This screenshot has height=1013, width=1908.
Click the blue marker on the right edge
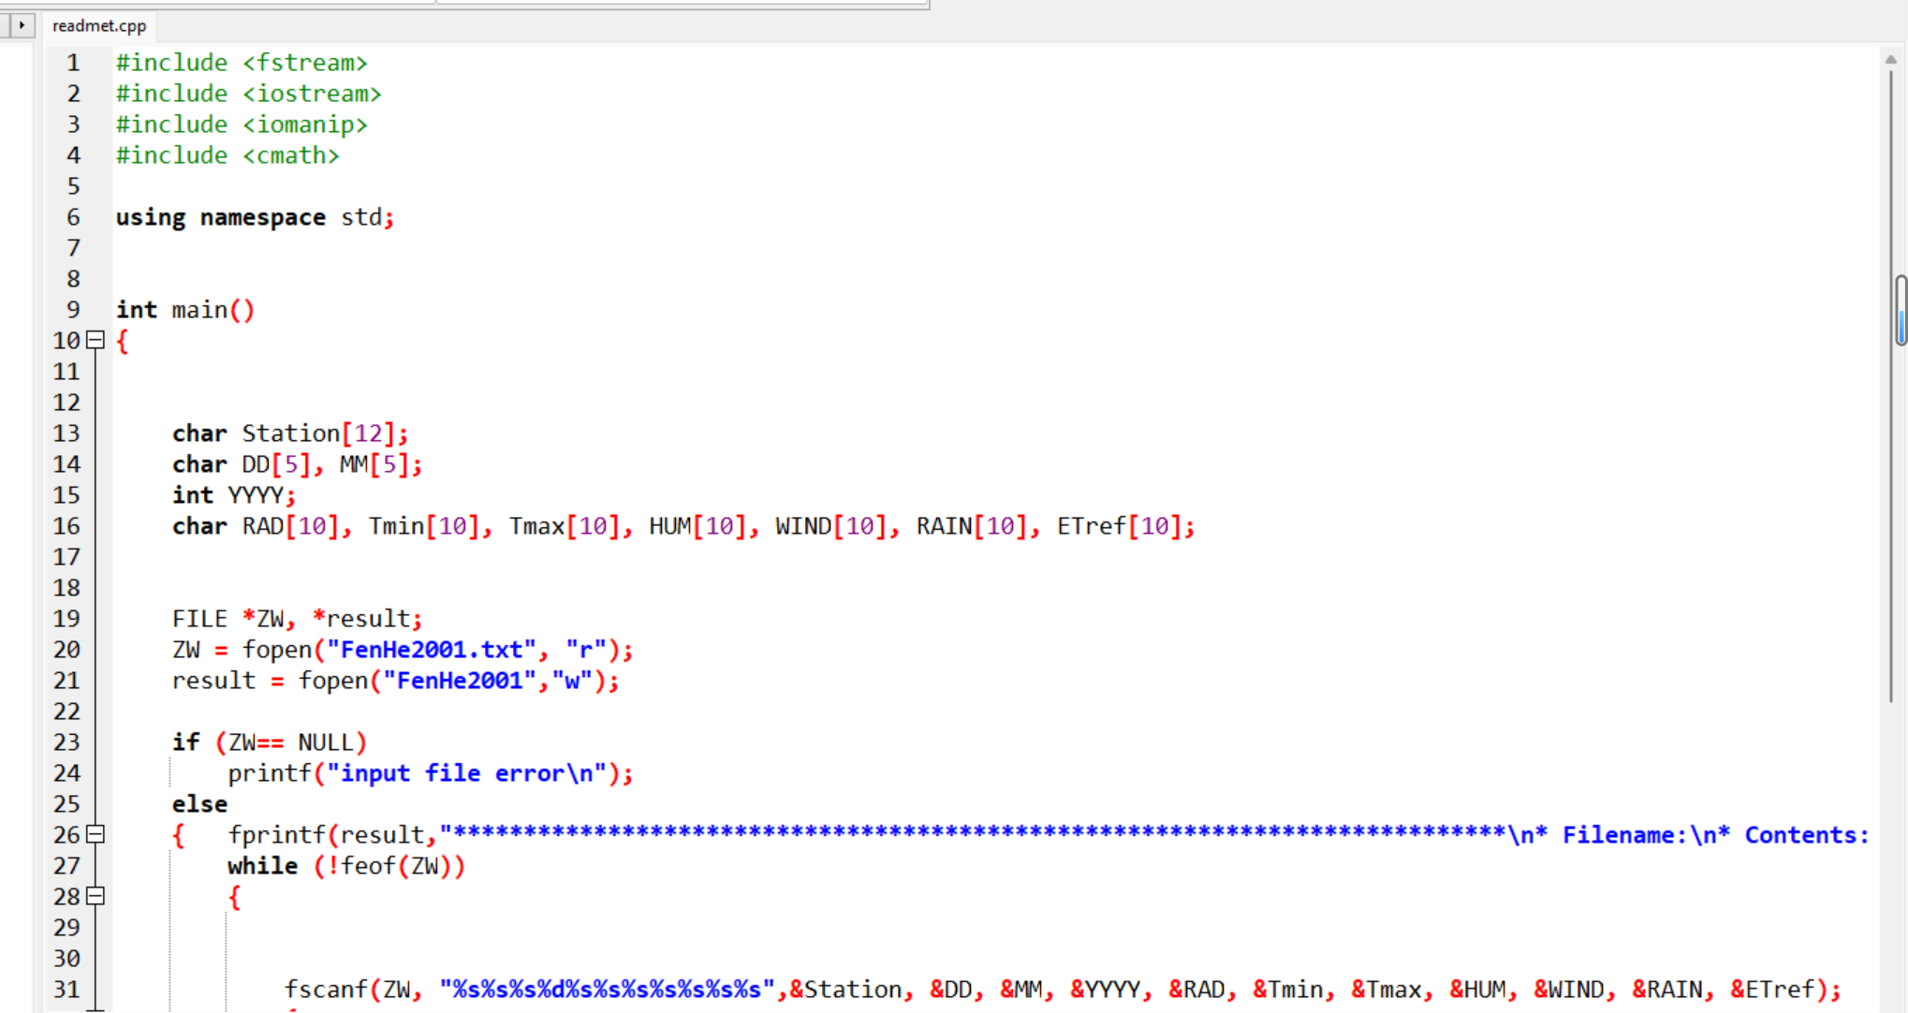click(x=1901, y=311)
